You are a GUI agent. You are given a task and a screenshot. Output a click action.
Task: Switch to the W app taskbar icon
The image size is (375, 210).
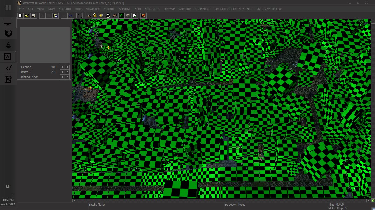pos(8,57)
